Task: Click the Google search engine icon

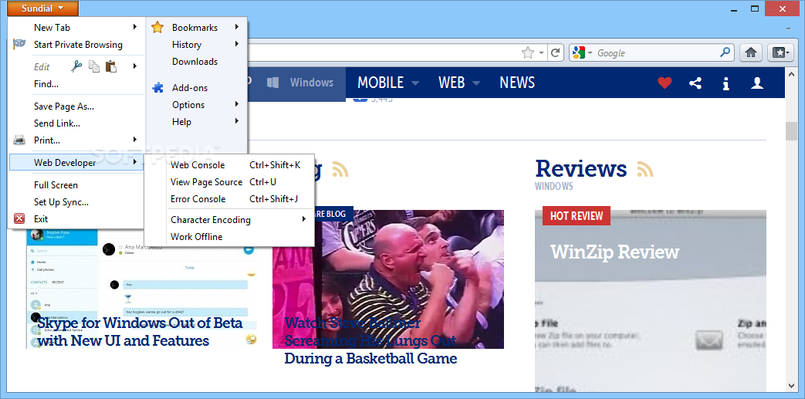Action: pos(579,52)
